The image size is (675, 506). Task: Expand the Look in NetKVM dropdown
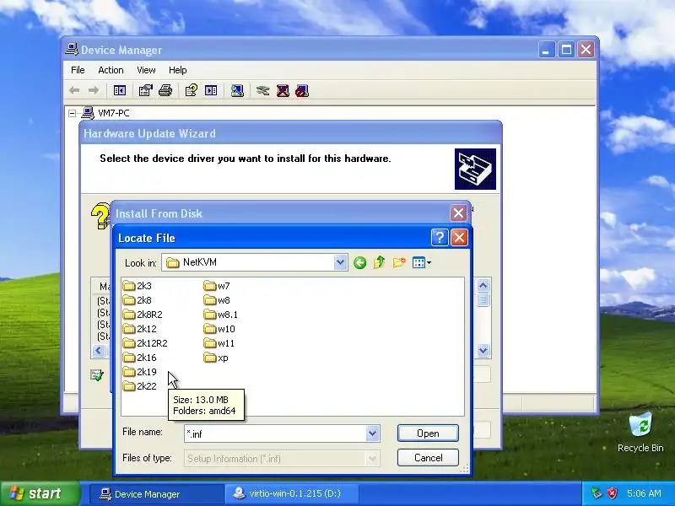point(340,262)
